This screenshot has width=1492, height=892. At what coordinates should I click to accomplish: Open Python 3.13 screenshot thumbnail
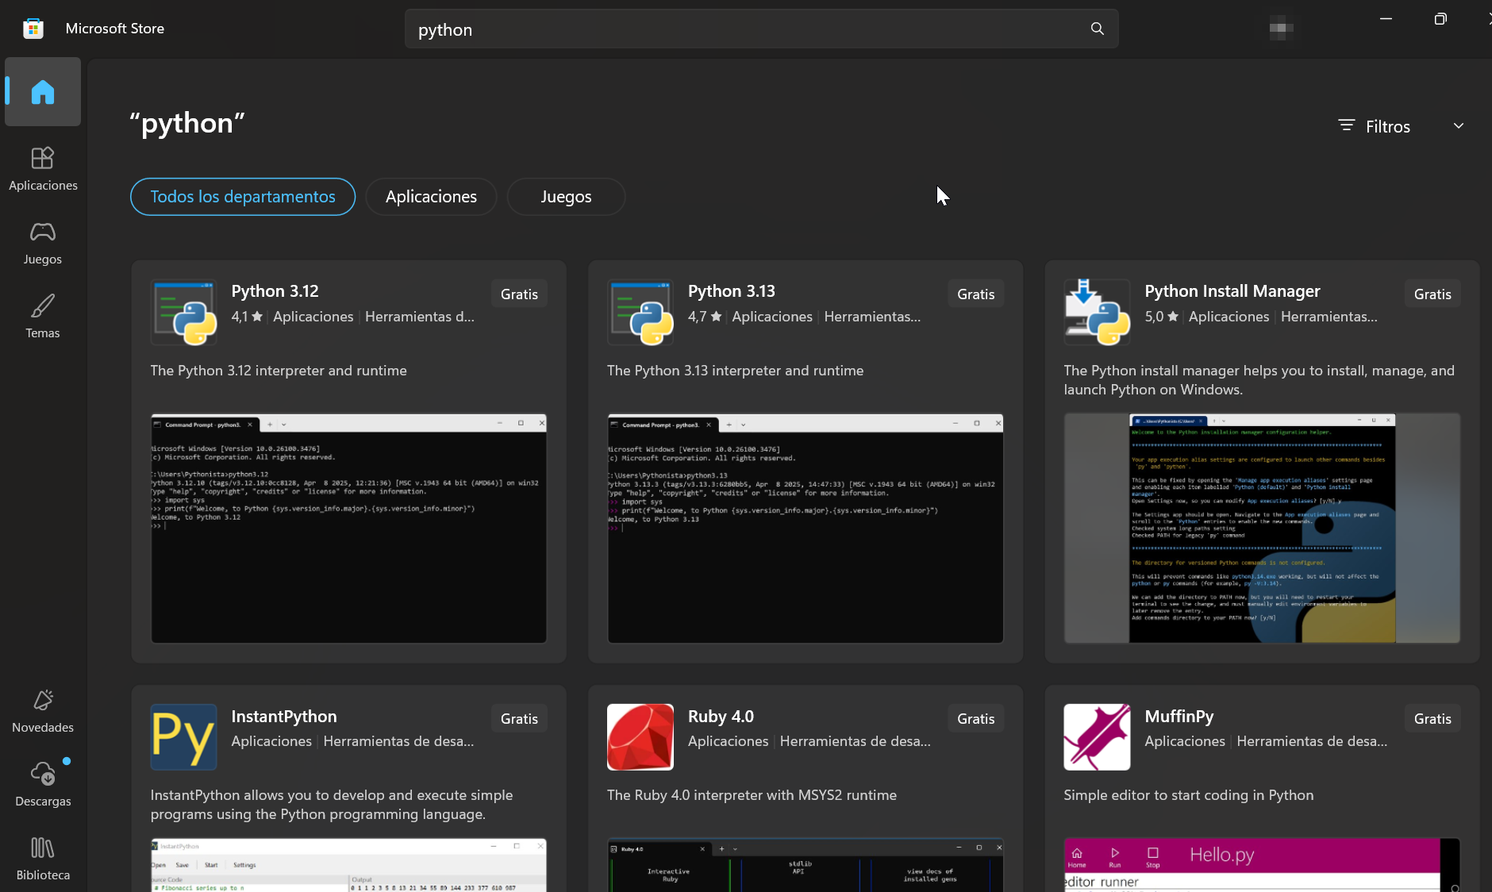pos(806,528)
